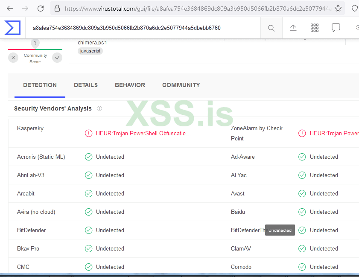Click the ZoneAlarm by Check Point name
This screenshot has width=359, height=277.
click(x=257, y=133)
